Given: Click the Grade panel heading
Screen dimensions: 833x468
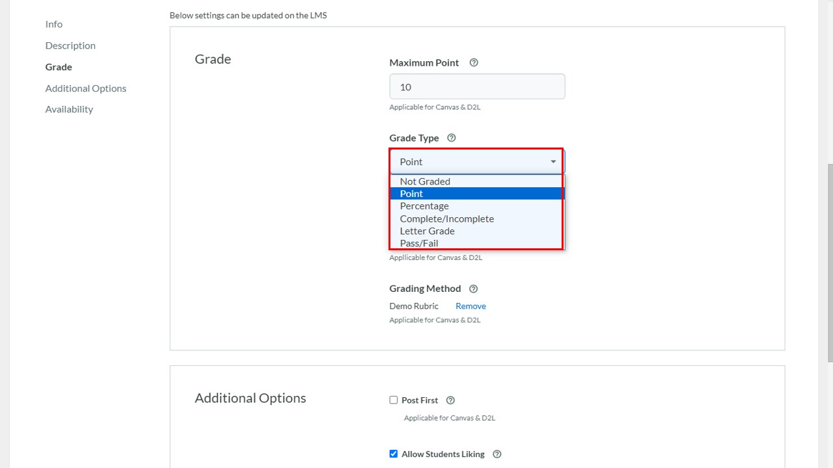Looking at the screenshot, I should click(x=213, y=59).
